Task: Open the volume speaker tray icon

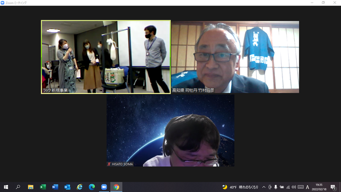Action: tap(294, 187)
